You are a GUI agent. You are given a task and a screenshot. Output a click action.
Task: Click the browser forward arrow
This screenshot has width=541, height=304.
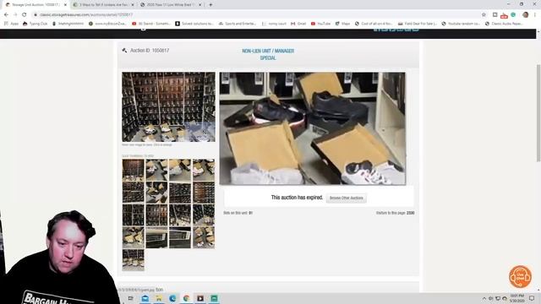pyautogui.click(x=15, y=15)
